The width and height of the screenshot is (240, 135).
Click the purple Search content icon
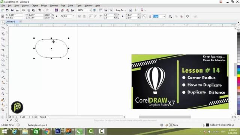56,10
